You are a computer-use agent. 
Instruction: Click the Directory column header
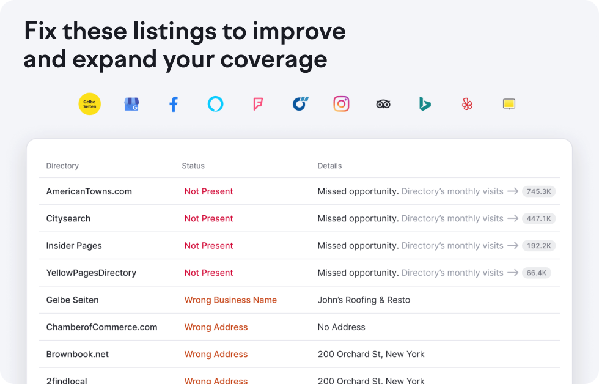coord(63,166)
